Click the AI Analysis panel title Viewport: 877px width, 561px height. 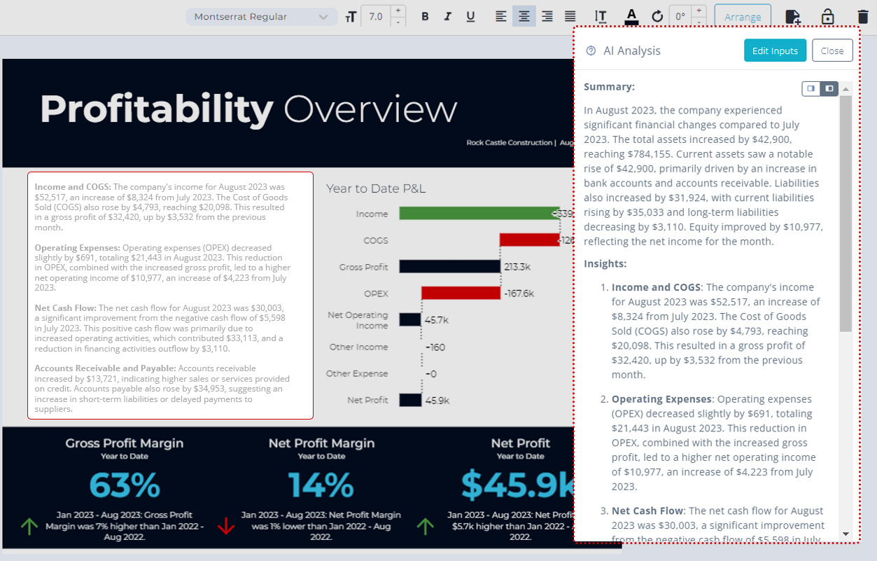point(632,50)
